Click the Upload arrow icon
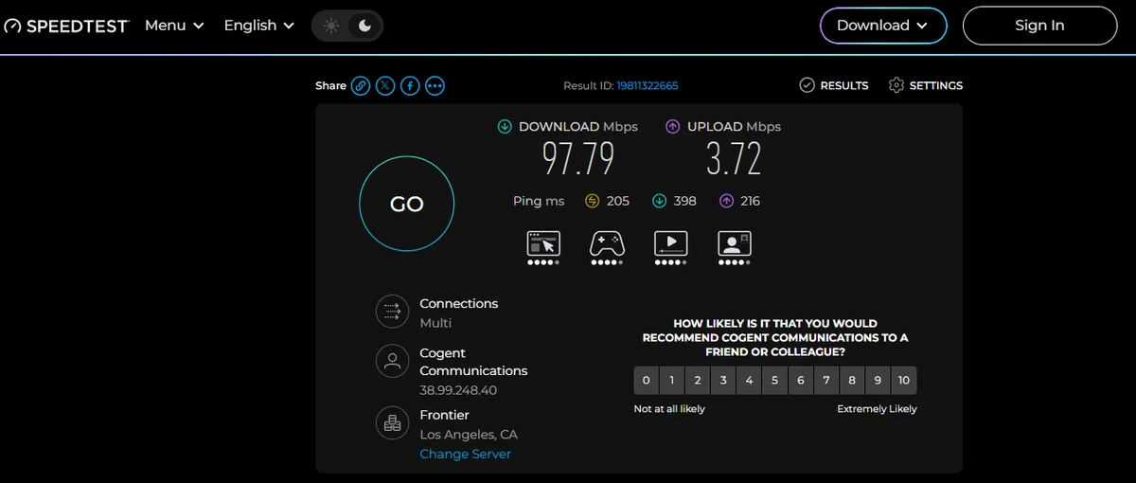Viewport: 1136px width, 483px height. [673, 126]
